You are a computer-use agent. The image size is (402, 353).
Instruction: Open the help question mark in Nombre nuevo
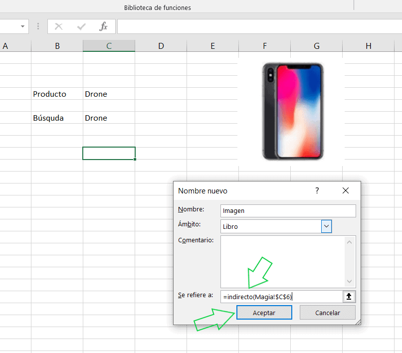[x=317, y=190]
